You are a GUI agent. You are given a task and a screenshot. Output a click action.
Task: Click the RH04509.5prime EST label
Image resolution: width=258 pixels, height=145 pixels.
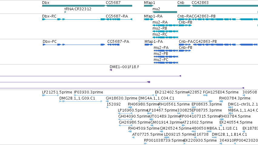pos(144,129)
